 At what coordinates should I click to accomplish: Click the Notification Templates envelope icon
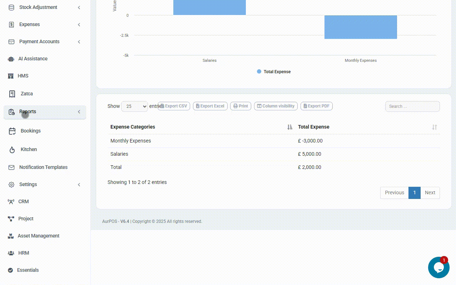click(11, 167)
